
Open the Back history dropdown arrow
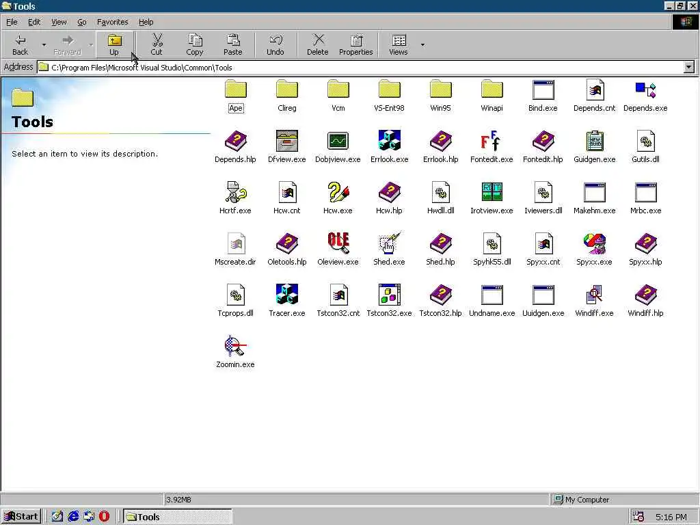44,44
